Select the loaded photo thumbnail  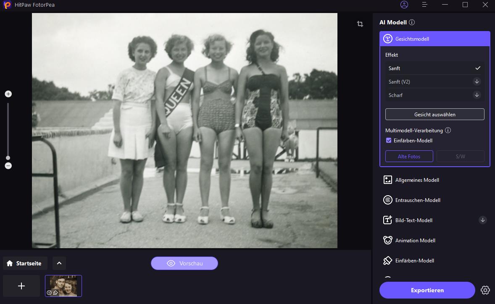(x=63, y=286)
